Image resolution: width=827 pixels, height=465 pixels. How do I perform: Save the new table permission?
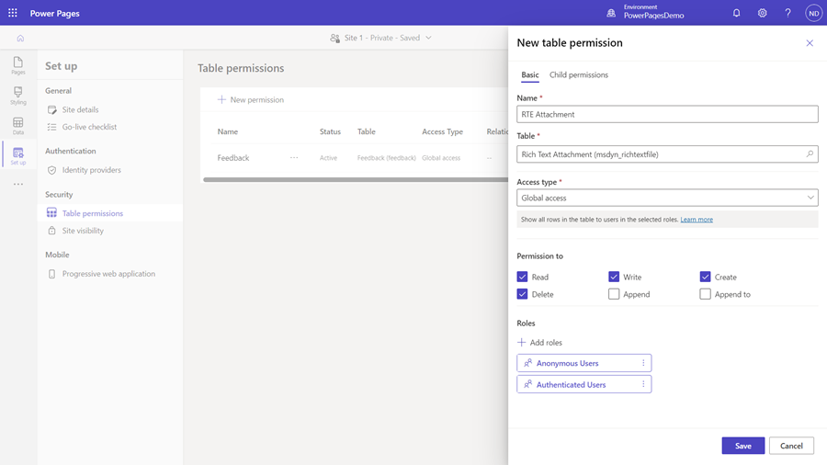743,446
